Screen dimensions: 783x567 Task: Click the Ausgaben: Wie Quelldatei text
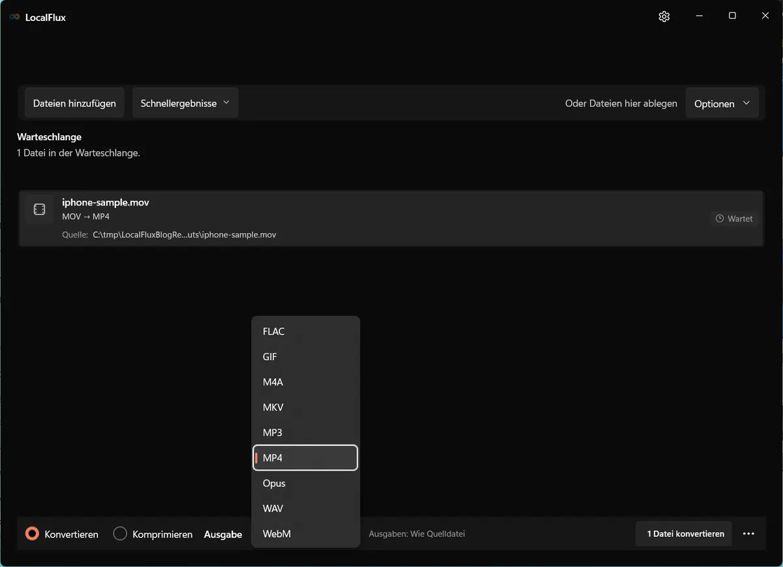click(417, 534)
